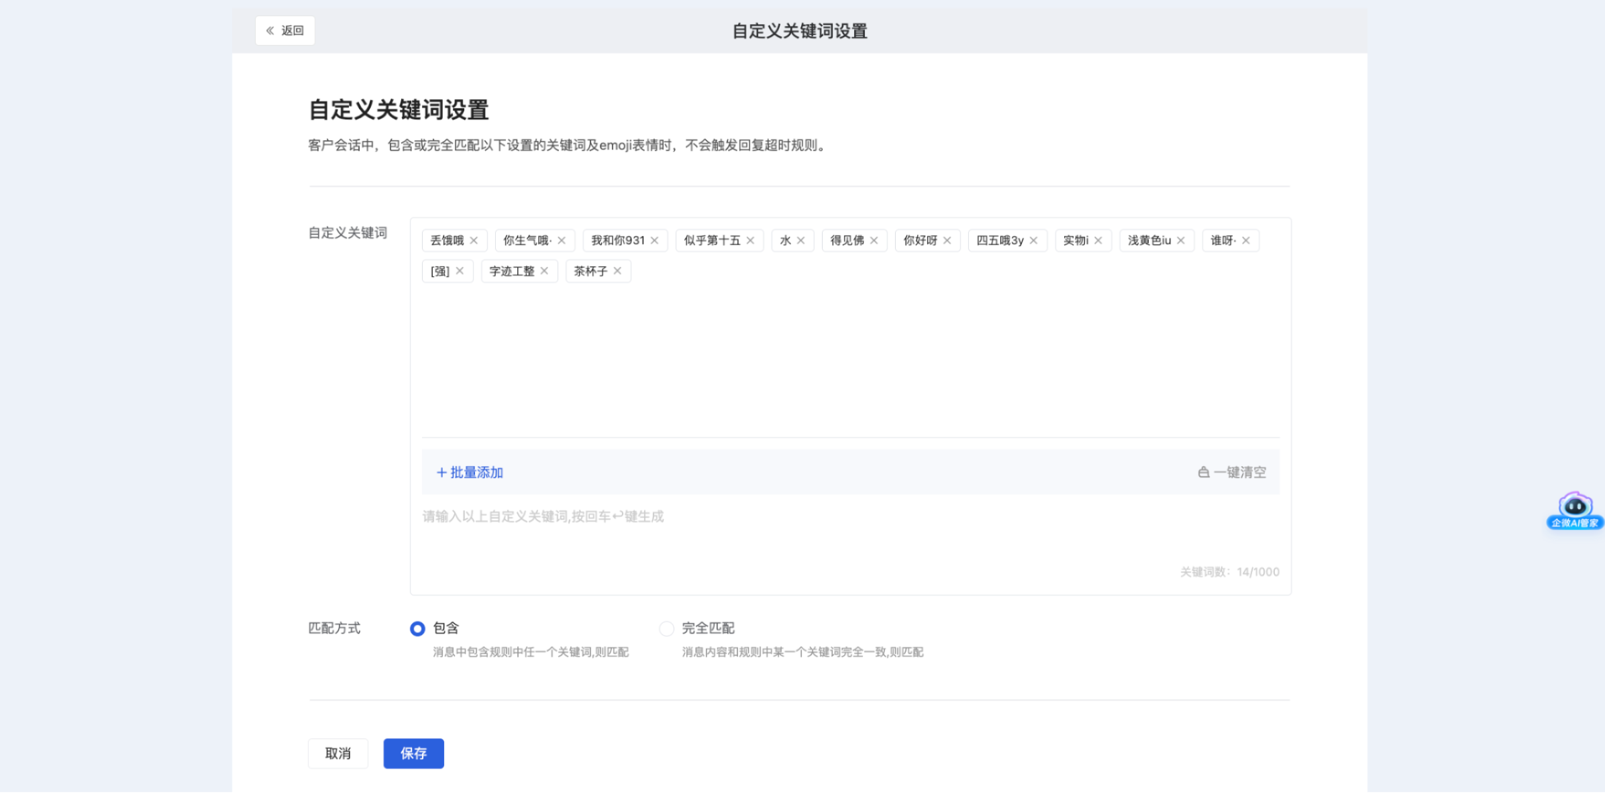Clear all keywords with 一键清空

pyautogui.click(x=1232, y=472)
